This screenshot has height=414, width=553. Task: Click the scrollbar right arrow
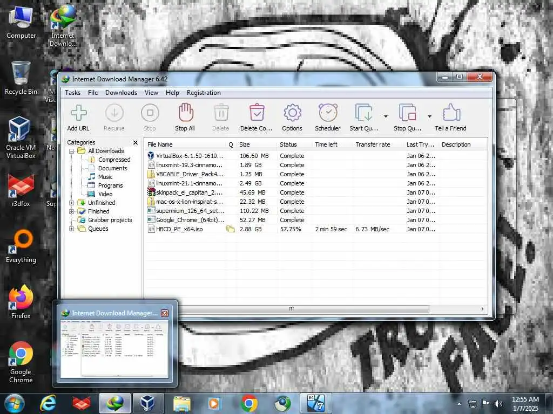(482, 309)
